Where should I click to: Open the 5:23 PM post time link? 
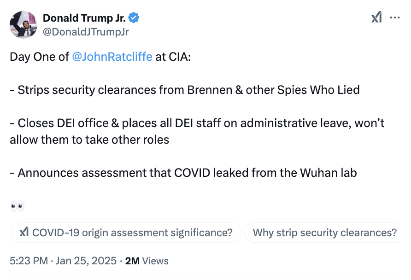[x=29, y=261]
